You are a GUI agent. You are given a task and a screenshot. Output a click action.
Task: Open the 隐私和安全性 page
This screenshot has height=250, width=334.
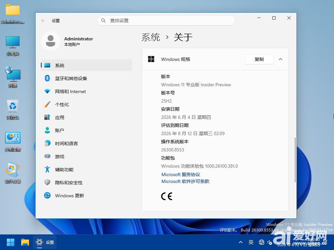coord(86,182)
